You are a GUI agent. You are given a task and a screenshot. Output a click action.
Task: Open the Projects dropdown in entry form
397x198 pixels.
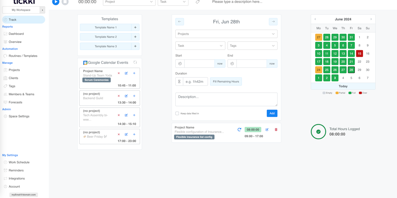(226, 34)
